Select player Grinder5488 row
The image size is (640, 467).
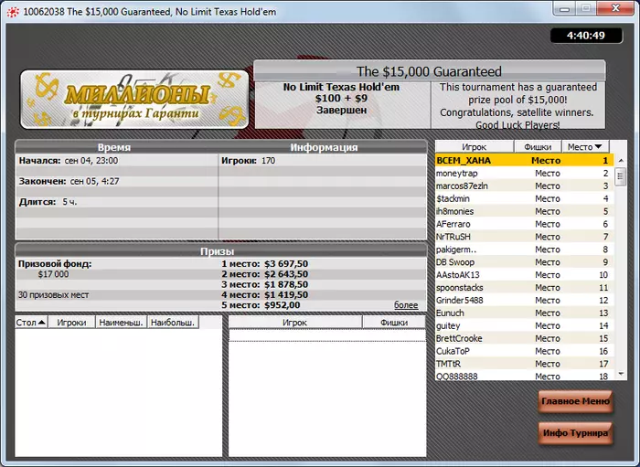pyautogui.click(x=525, y=300)
